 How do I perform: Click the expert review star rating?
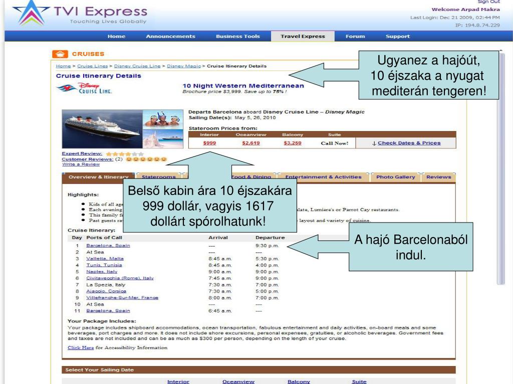pyautogui.click(x=125, y=154)
